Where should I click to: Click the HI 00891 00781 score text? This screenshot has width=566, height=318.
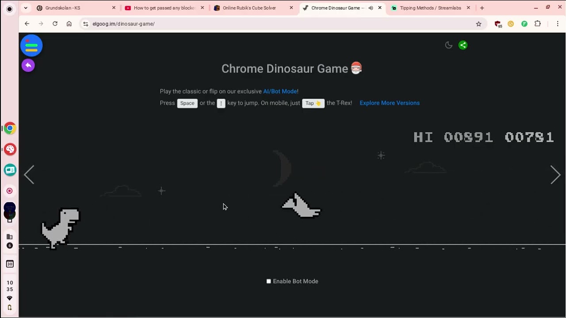point(483,137)
